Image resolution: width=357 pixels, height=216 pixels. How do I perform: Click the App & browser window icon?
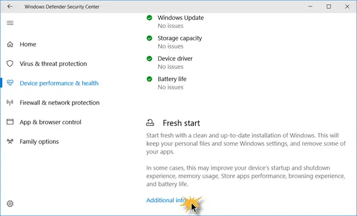point(10,122)
